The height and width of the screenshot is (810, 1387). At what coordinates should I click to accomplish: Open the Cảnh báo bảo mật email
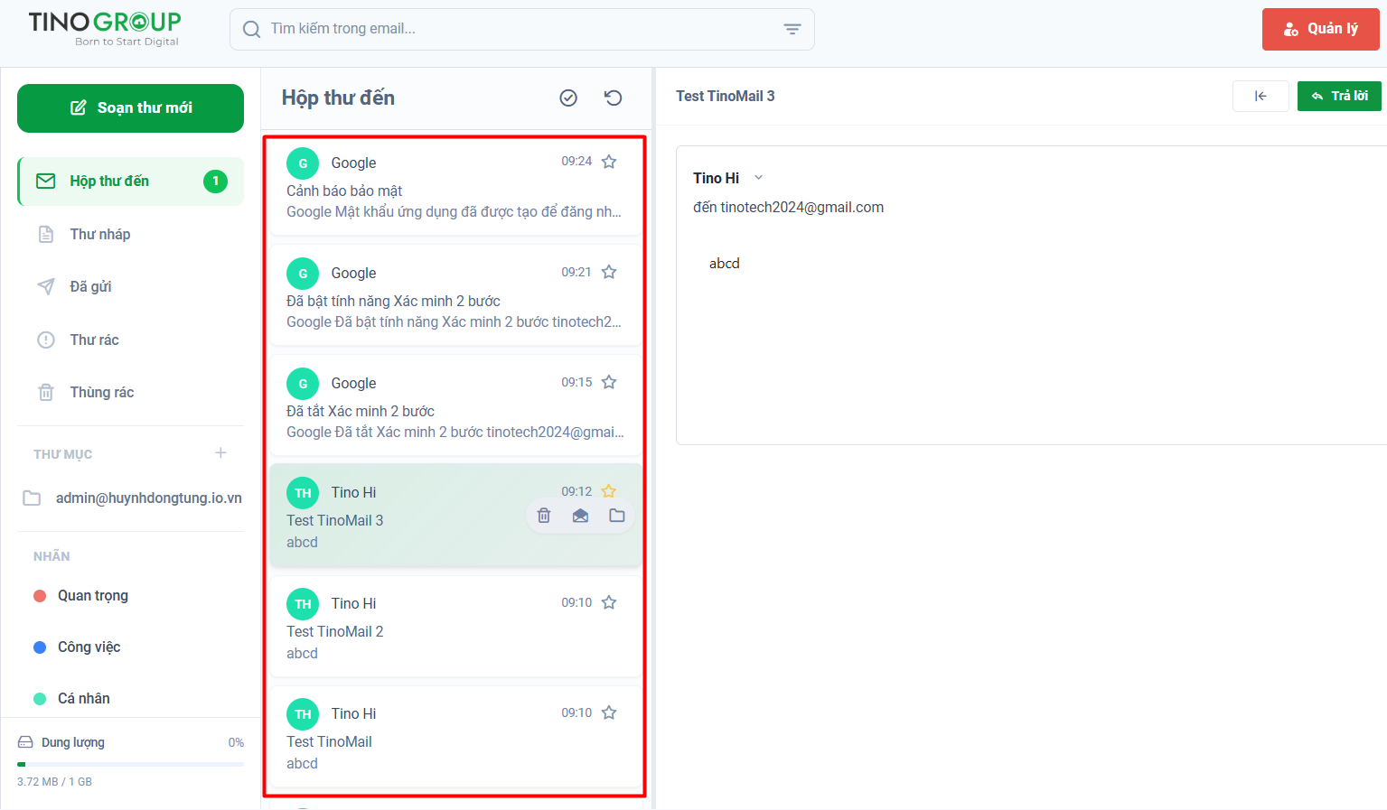tap(455, 187)
